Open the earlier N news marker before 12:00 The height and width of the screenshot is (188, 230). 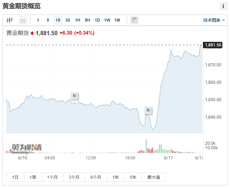[x=75, y=96]
